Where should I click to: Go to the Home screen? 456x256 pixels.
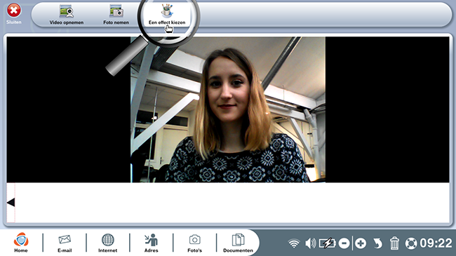pos(21,243)
